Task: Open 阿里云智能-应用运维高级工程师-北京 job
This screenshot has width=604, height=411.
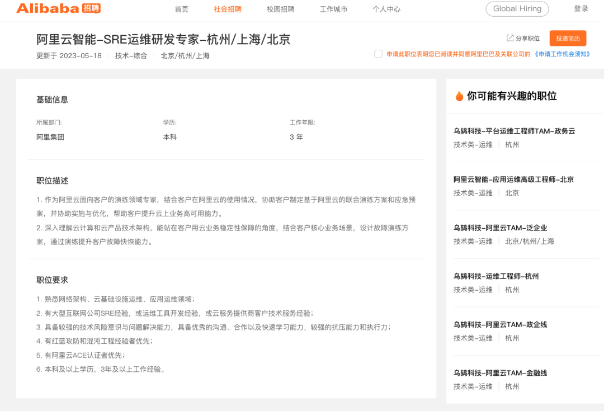Action: click(x=513, y=179)
